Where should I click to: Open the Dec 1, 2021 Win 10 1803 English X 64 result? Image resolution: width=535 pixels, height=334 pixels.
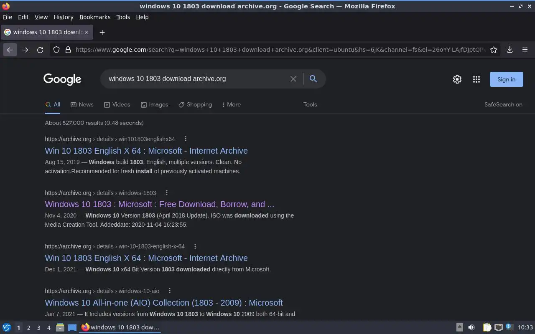146,258
